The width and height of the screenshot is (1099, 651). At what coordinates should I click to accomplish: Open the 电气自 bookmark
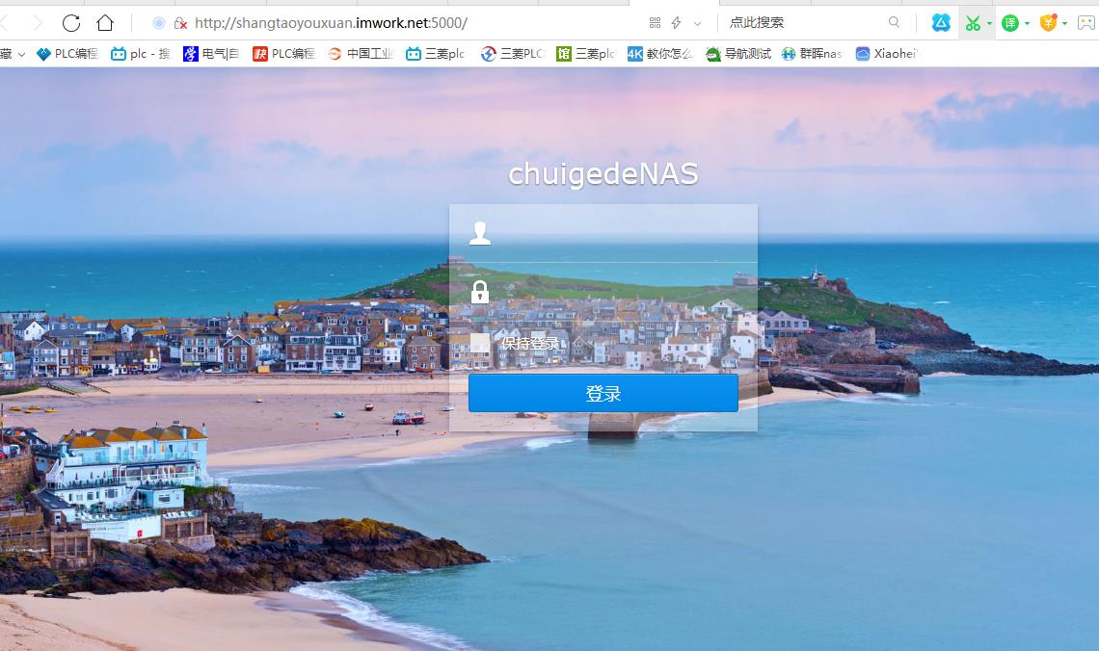click(x=212, y=54)
